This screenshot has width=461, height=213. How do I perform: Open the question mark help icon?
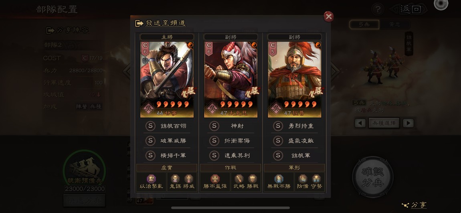tap(378, 10)
